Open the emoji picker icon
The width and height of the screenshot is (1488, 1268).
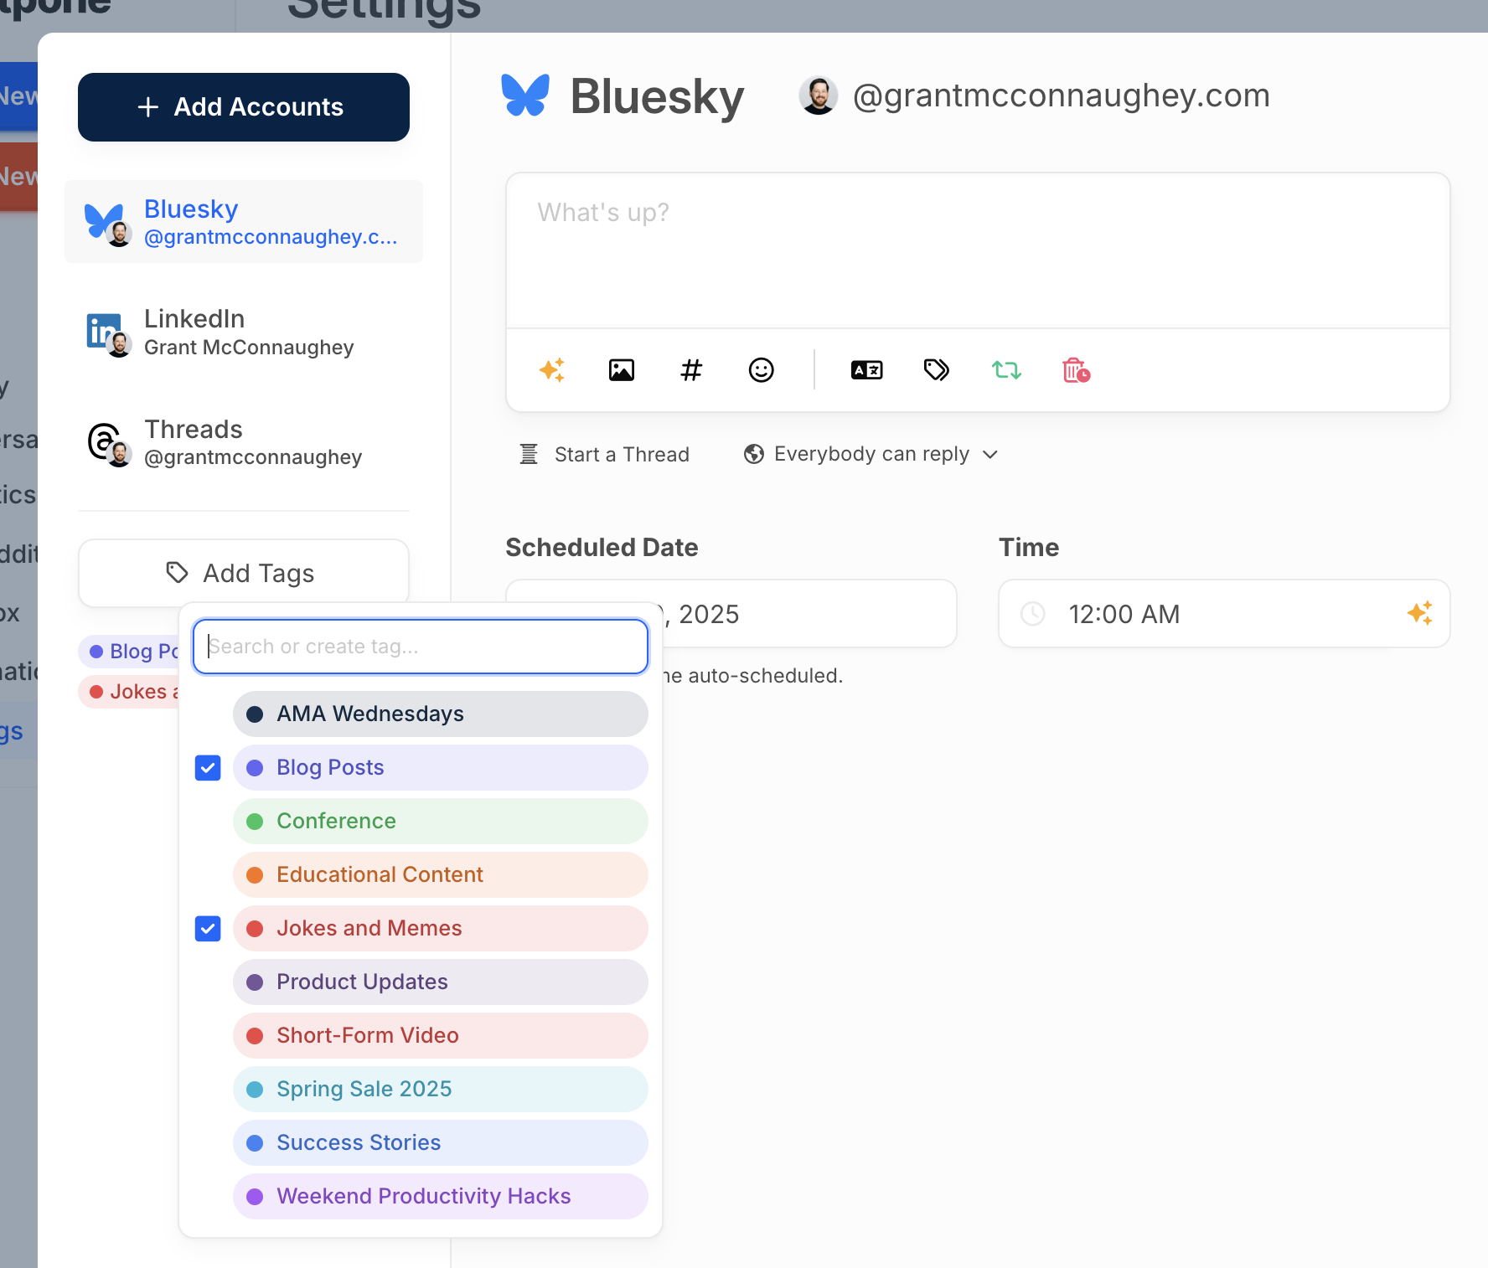pos(761,369)
